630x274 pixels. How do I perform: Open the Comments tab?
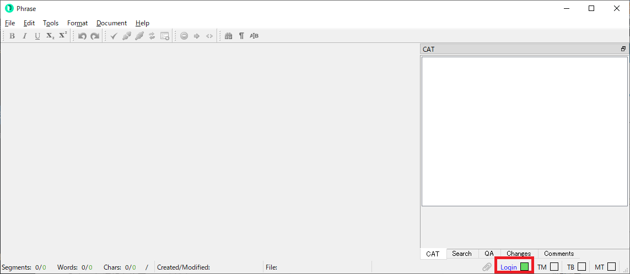coord(558,254)
